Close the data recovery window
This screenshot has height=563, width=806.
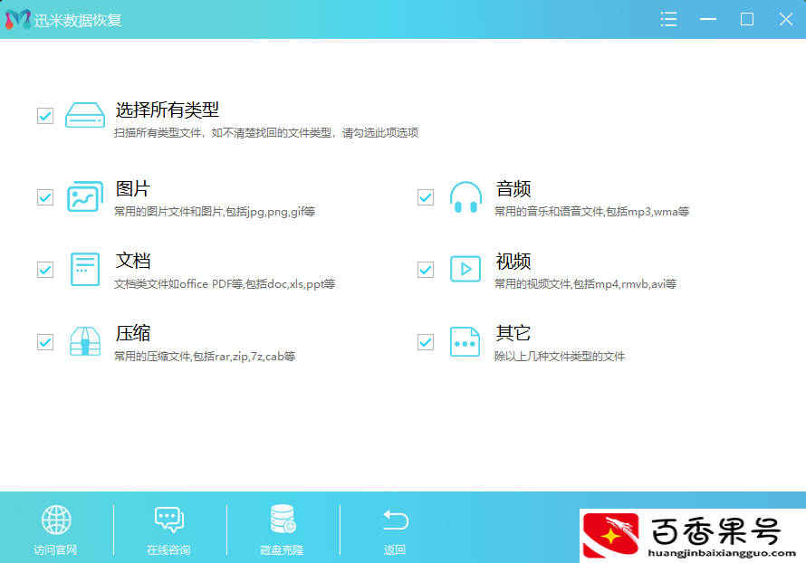[x=786, y=19]
